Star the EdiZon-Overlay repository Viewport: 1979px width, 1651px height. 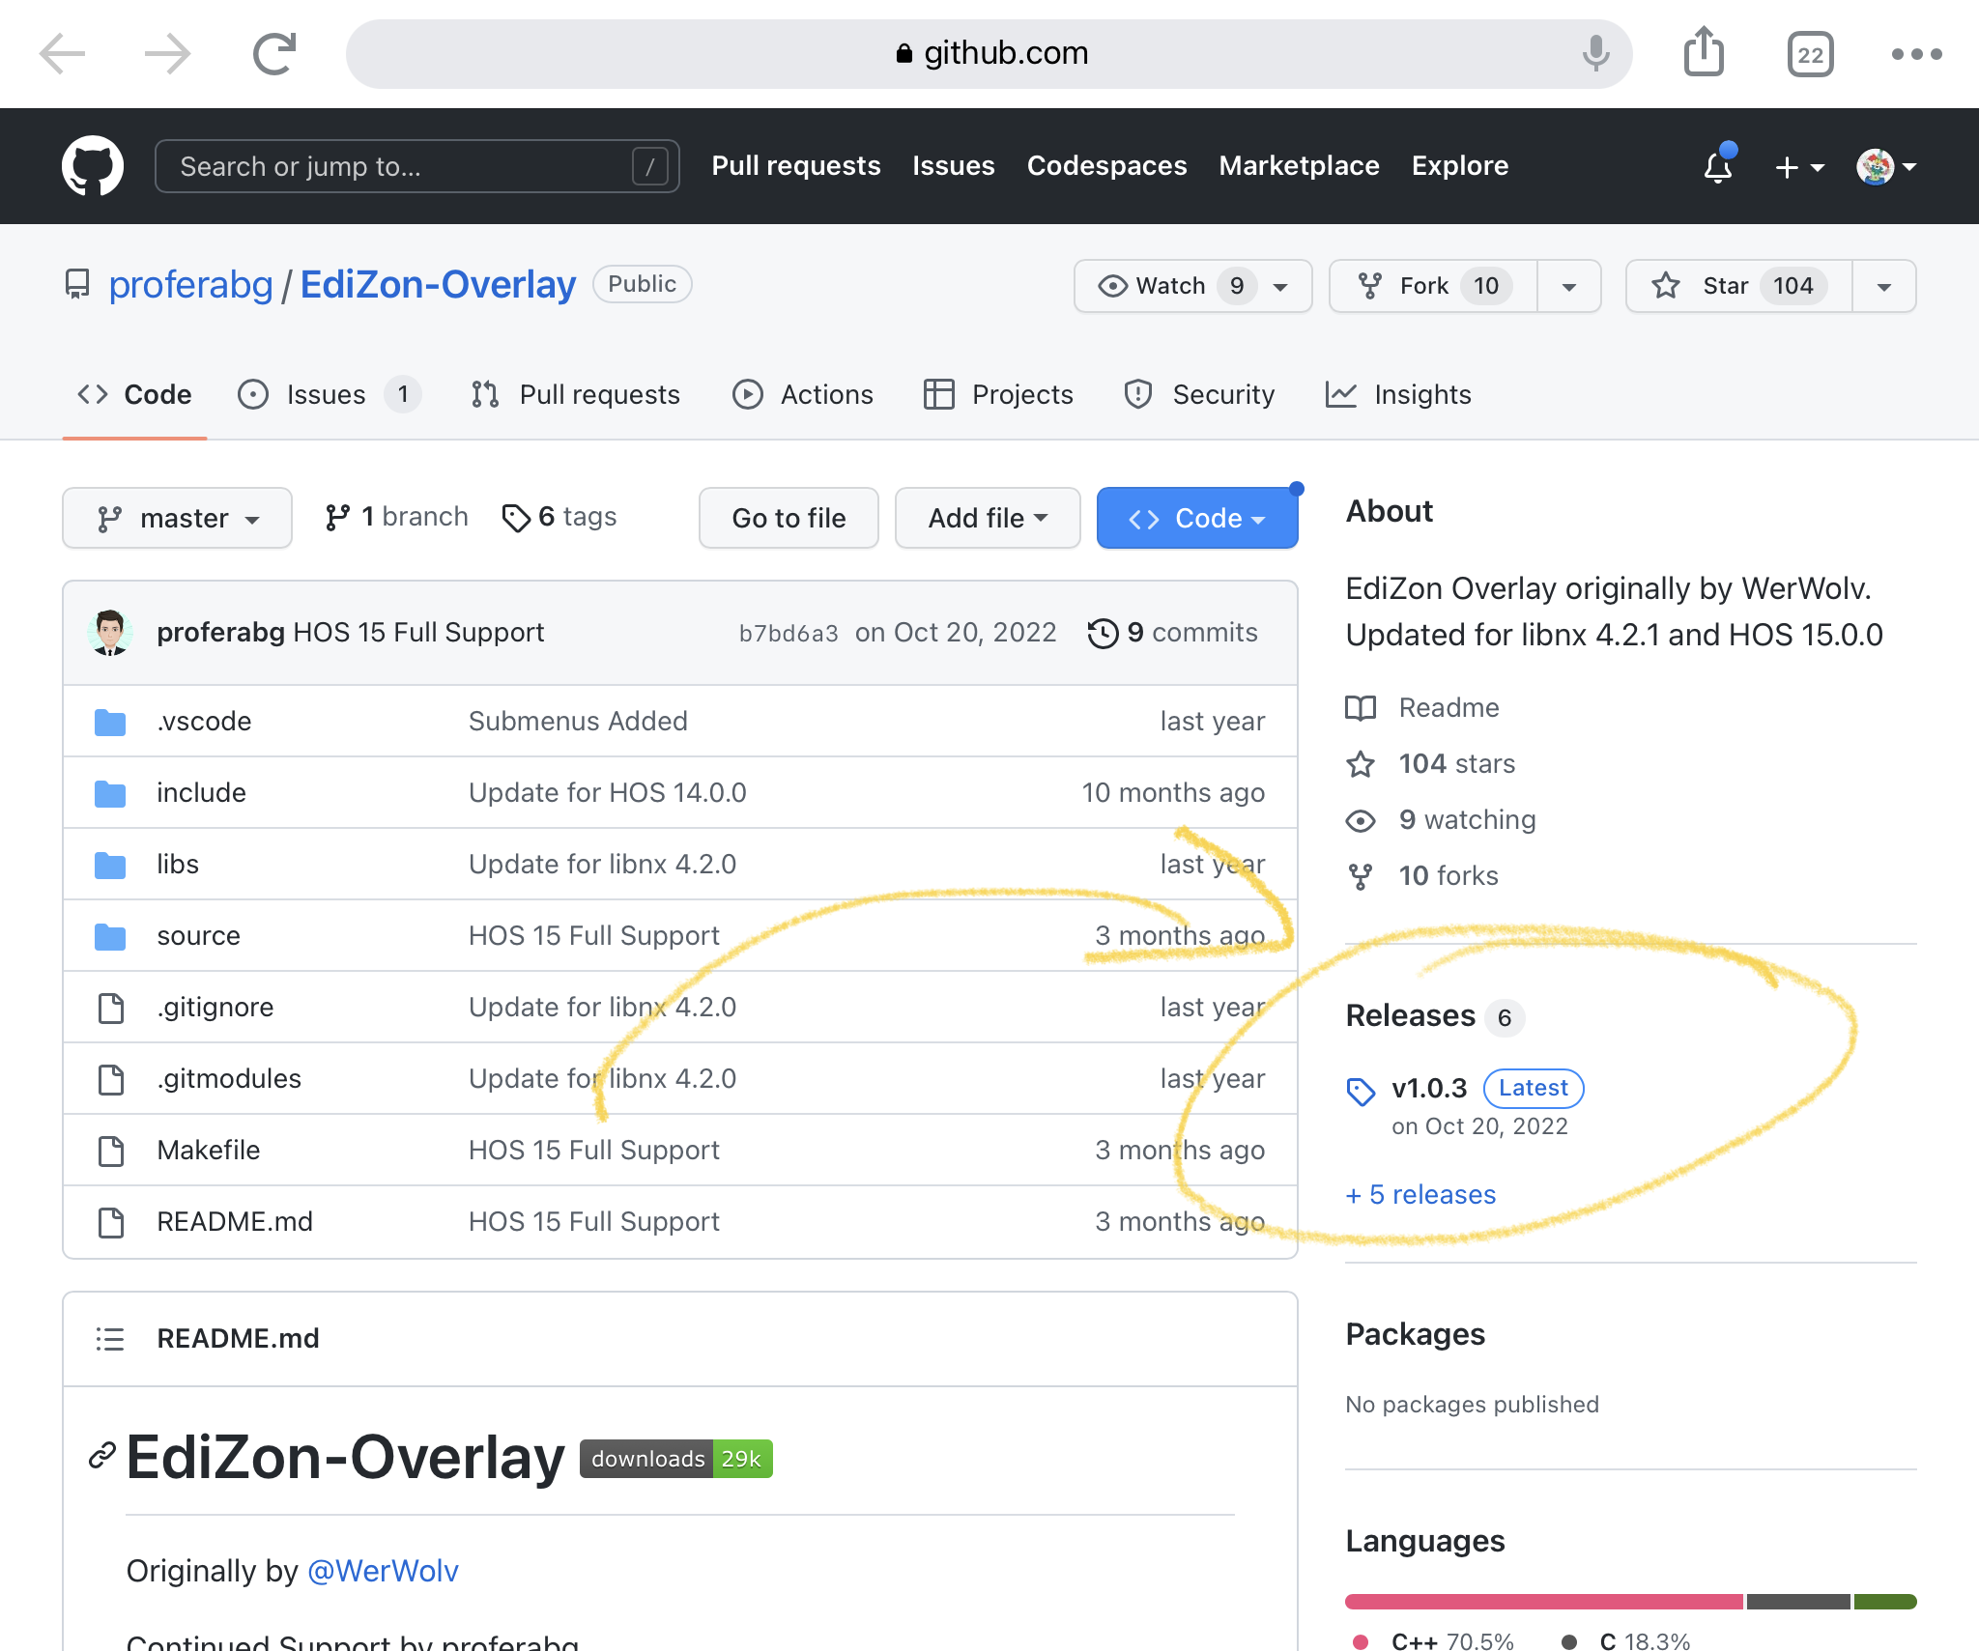click(1739, 286)
